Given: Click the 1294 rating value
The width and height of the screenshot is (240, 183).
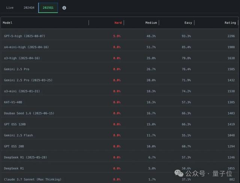Looking at the screenshot, I should [231, 146].
